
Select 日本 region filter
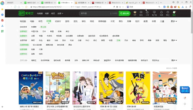pos(44,31)
